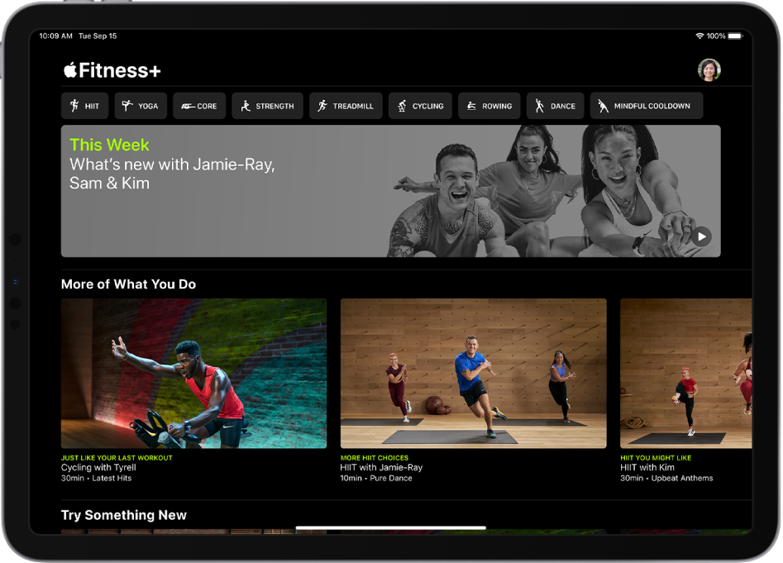This screenshot has height=563, width=783.
Task: Tap the home indicator bar
Action: [391, 527]
